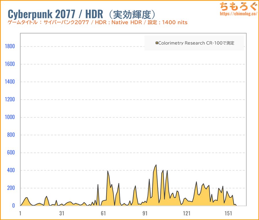
Task: Click the y-axis label 1200
Action: pos(10,100)
